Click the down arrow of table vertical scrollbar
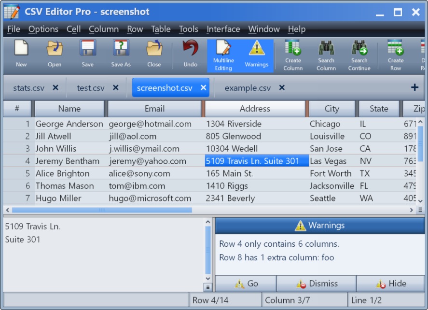The height and width of the screenshot is (310, 428). (x=420, y=200)
